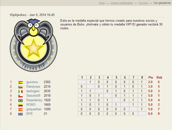Click Ver ganadores breadcrumb text

pos(162,3)
